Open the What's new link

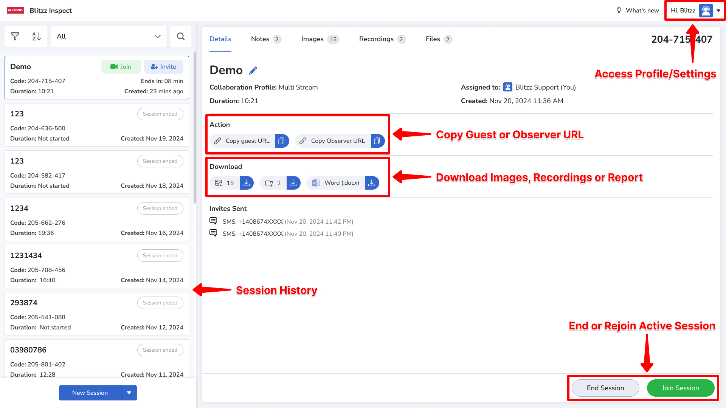click(x=638, y=11)
